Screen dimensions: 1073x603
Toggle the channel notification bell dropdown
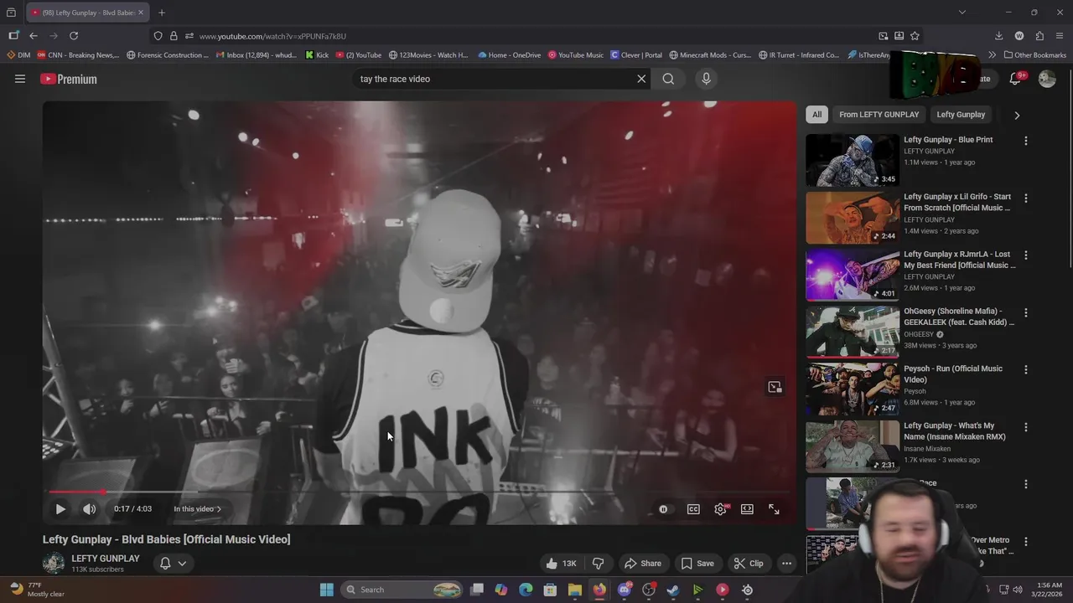click(x=173, y=564)
